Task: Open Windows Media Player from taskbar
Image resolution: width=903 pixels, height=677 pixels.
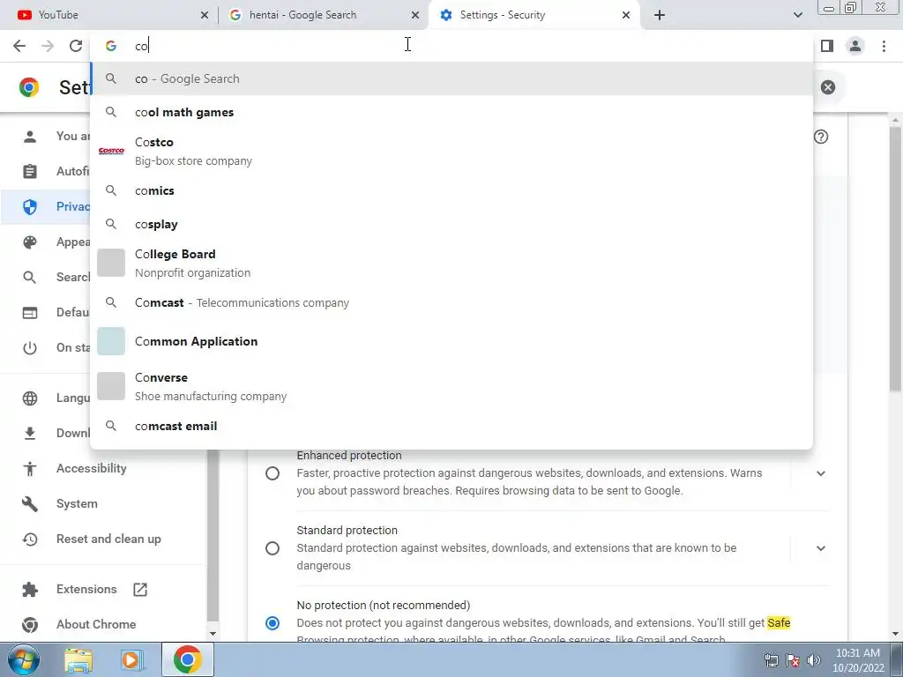Action: tap(131, 660)
